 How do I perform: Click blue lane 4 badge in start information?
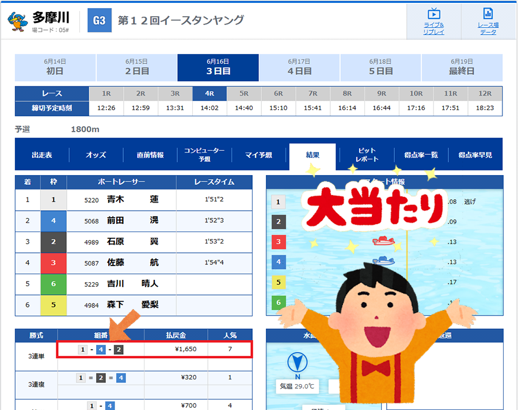278,262
